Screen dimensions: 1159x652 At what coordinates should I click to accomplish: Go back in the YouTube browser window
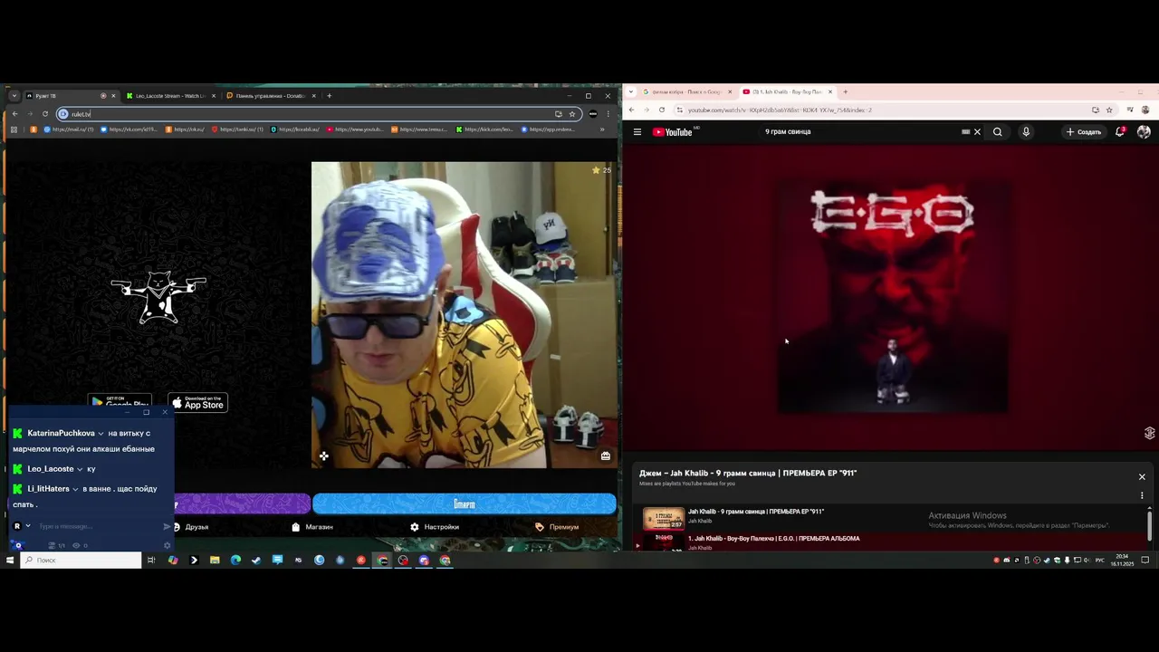(631, 110)
